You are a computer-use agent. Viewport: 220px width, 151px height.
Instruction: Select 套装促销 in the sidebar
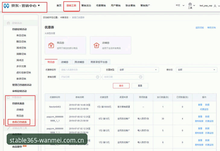(x=21, y=79)
